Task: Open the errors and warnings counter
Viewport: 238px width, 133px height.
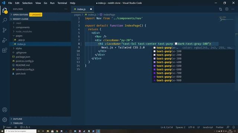Action: coord(25,127)
